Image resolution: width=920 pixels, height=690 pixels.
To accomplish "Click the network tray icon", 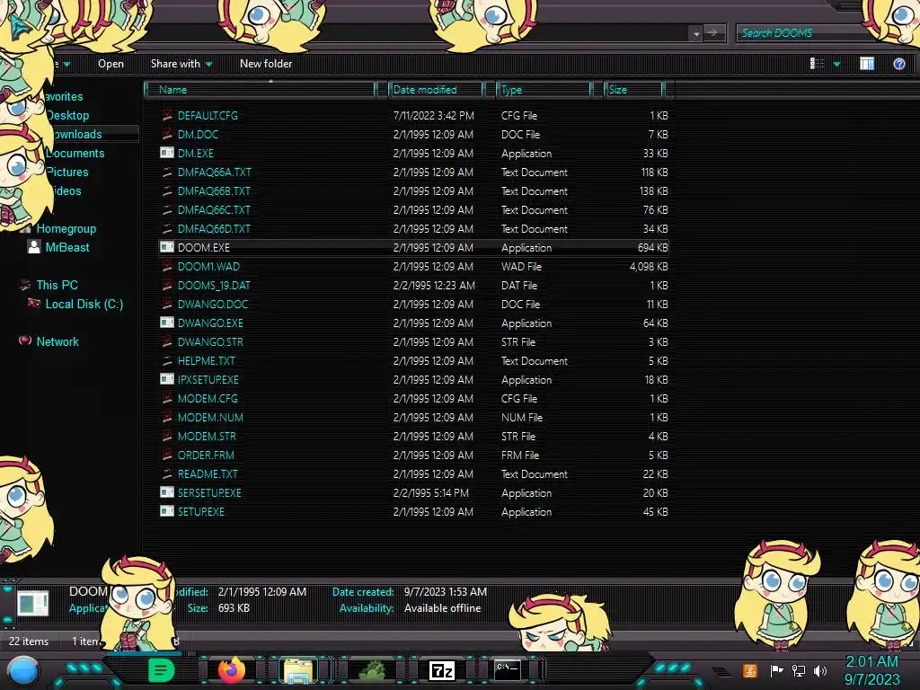I will click(x=799, y=670).
